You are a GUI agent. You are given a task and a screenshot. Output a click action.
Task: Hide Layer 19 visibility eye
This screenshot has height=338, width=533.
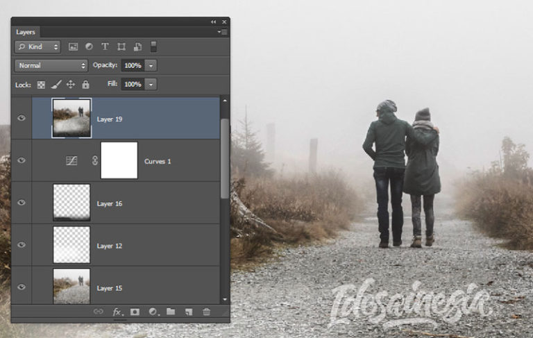[22, 118]
